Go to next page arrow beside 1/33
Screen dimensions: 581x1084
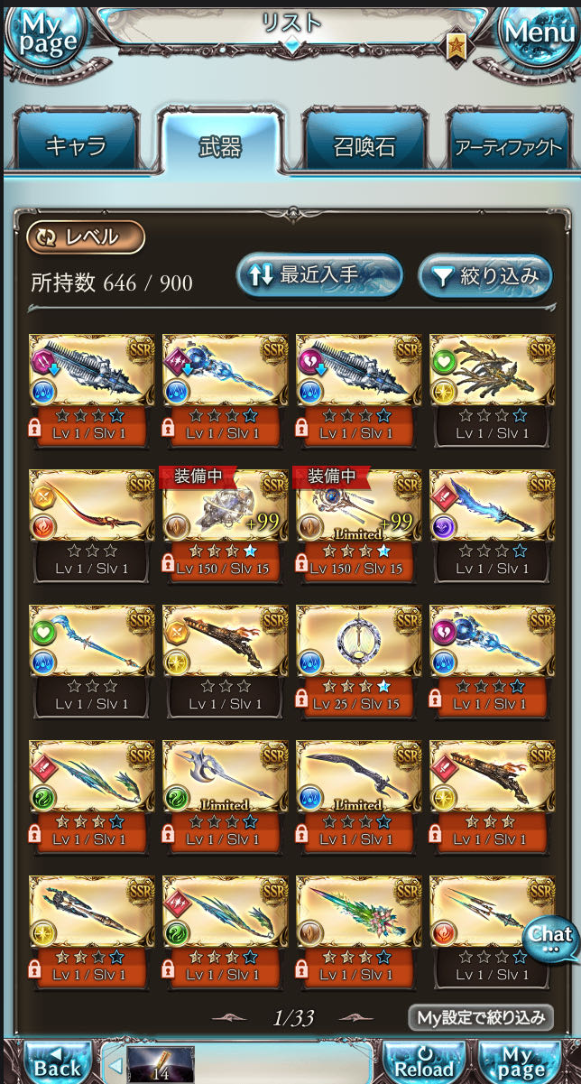point(356,1018)
